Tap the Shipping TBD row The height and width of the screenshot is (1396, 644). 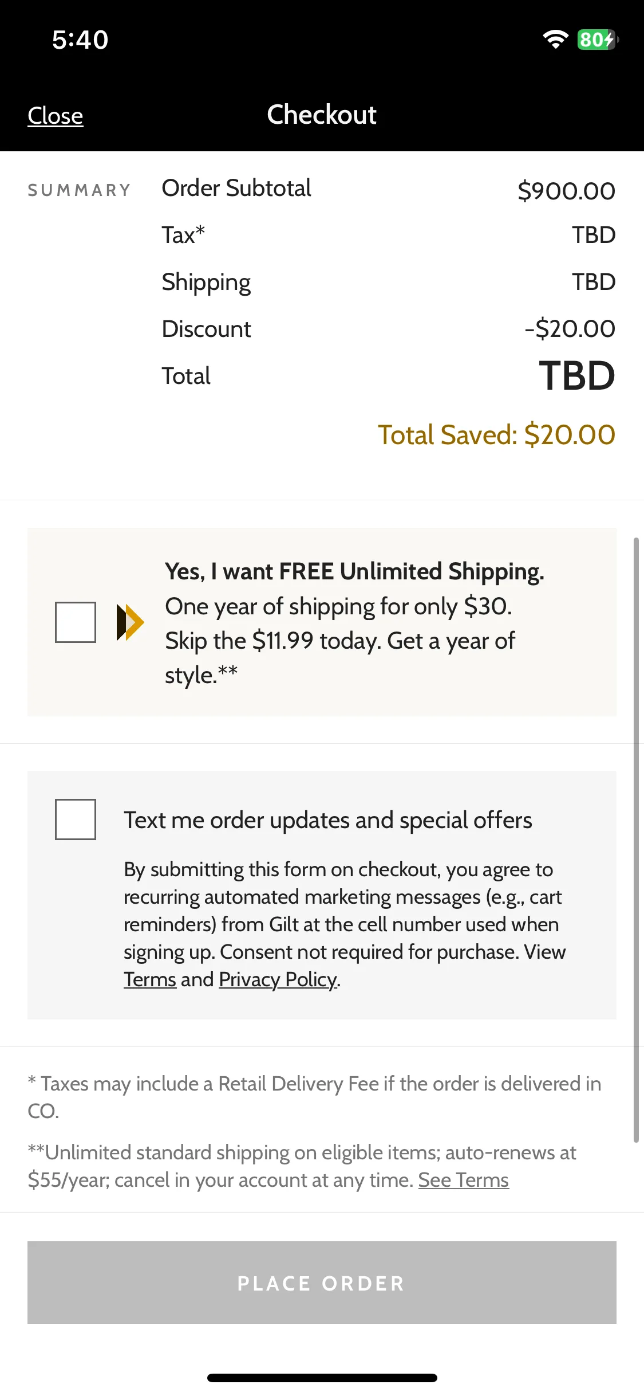(389, 282)
